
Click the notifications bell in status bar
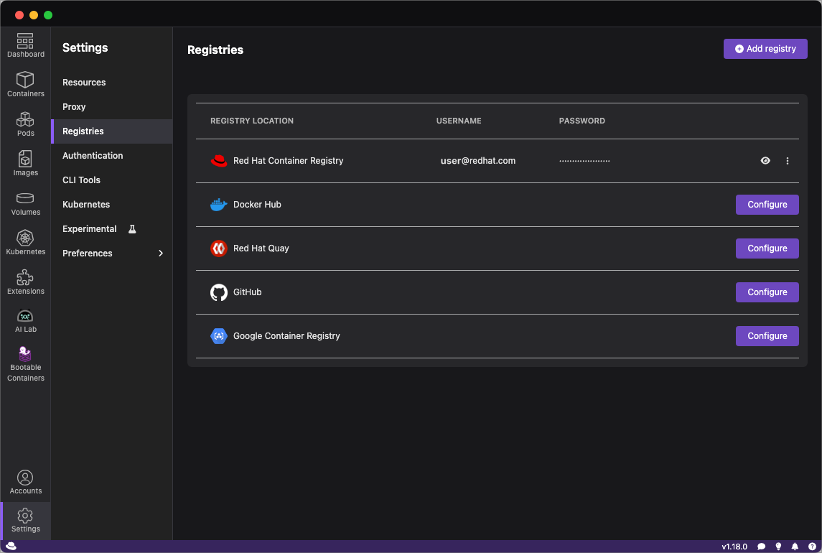point(795,547)
